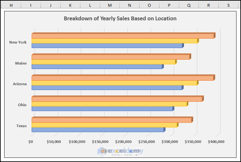
Task: Select column K header
Action: [70, 5]
